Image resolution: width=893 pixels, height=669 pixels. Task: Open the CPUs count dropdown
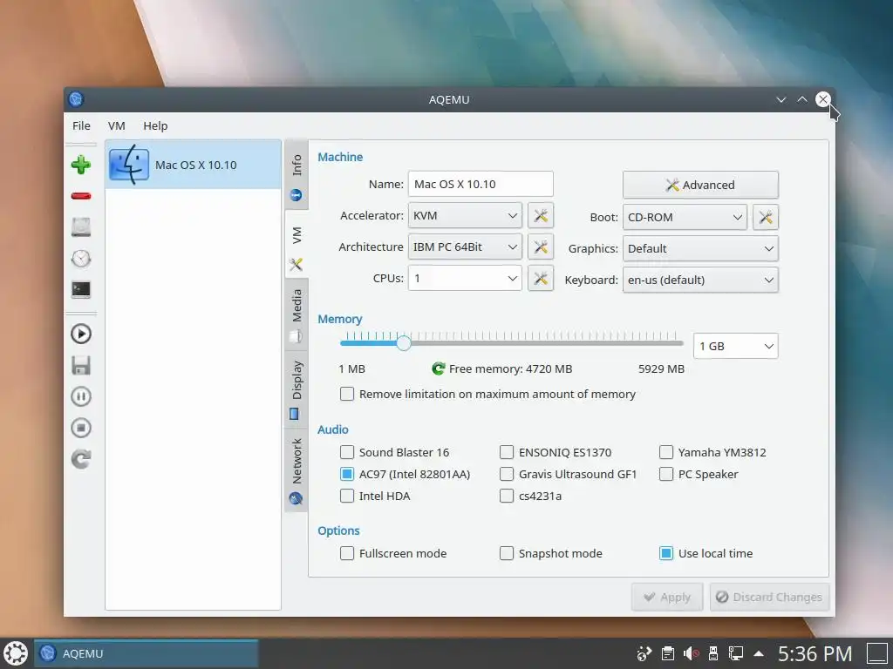coord(465,278)
